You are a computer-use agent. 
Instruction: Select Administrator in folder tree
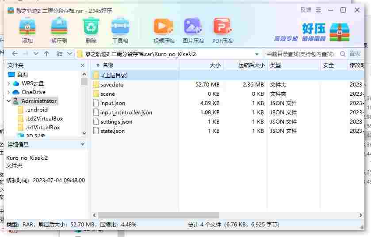[39, 101]
